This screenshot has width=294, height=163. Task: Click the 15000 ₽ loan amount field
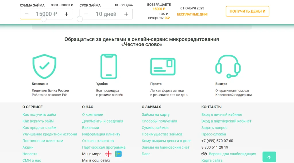47,14
